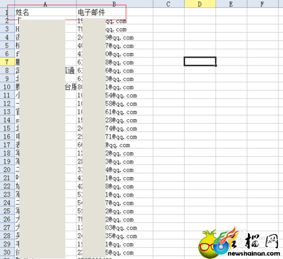This screenshot has width=283, height=259.
Task: Click the active cell D7
Action: tap(200, 62)
